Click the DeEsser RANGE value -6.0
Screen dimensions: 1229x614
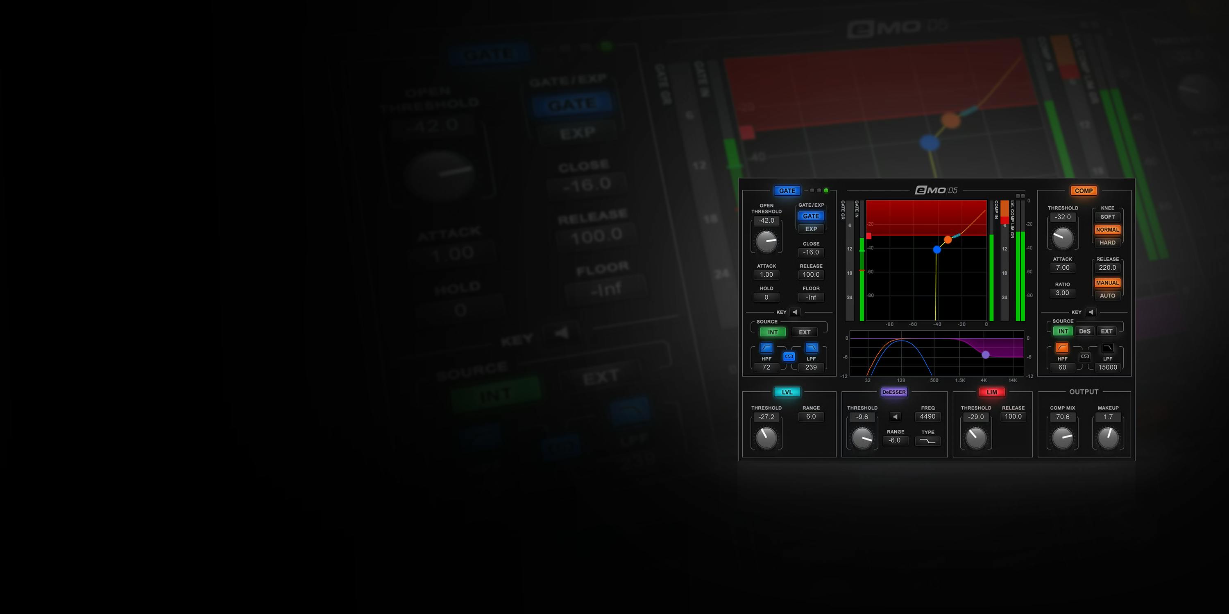point(895,440)
